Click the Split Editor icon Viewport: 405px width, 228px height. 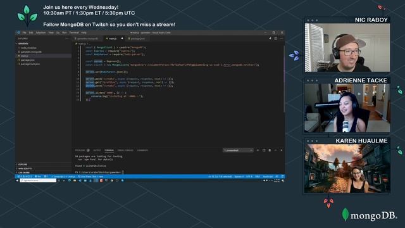pos(276,39)
